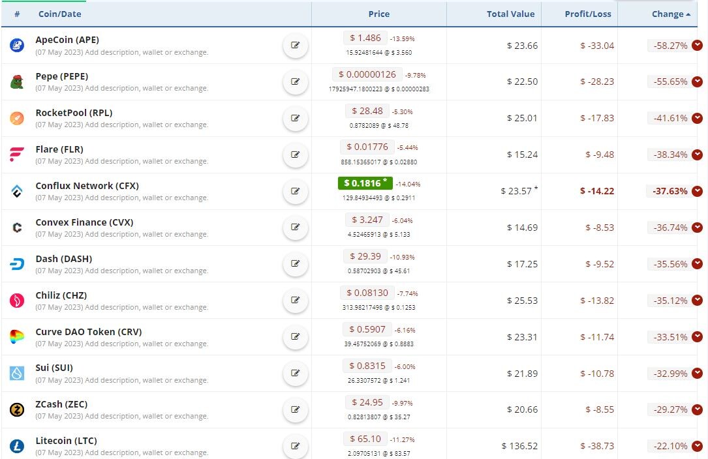Edit the Dash (DASH) entry
Viewport: 708px width, 459px height.
(296, 263)
